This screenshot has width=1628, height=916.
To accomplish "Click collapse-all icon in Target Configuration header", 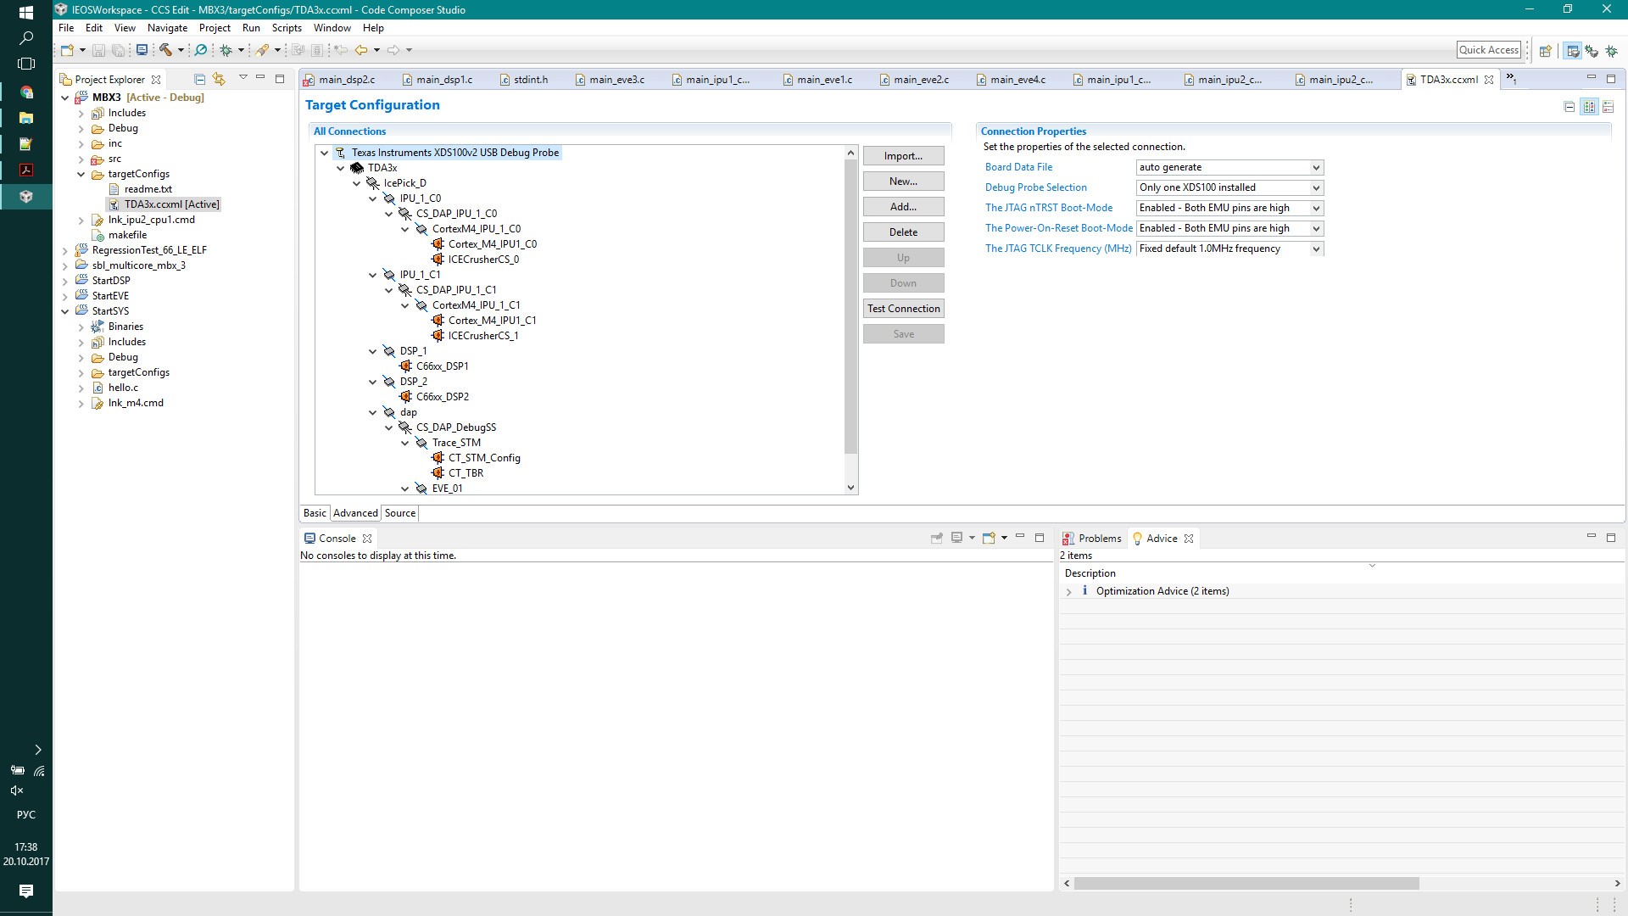I will pos(1569,107).
